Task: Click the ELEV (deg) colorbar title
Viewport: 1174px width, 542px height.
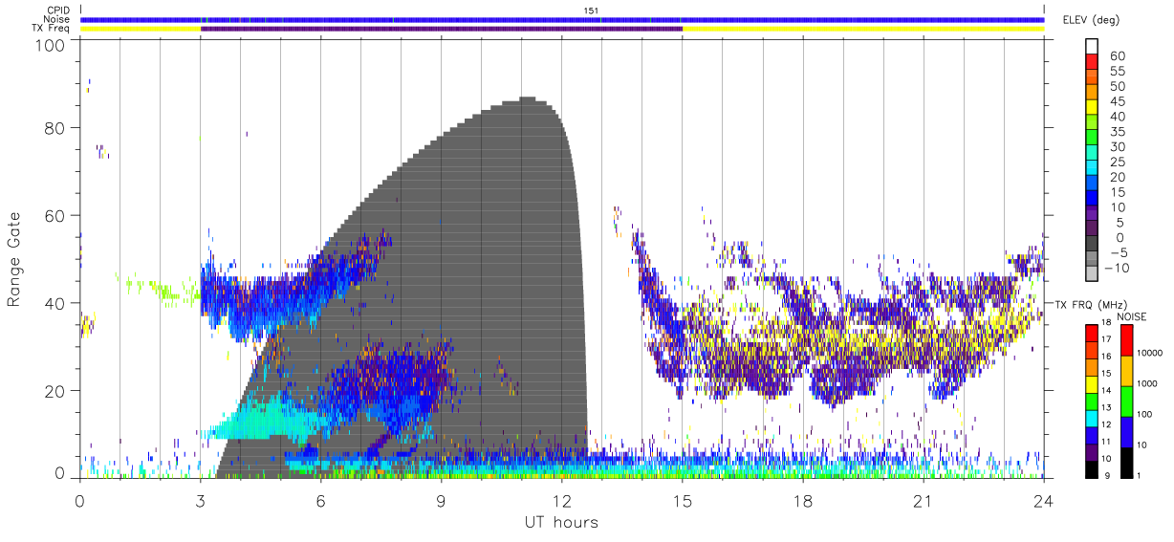Action: tap(1091, 19)
